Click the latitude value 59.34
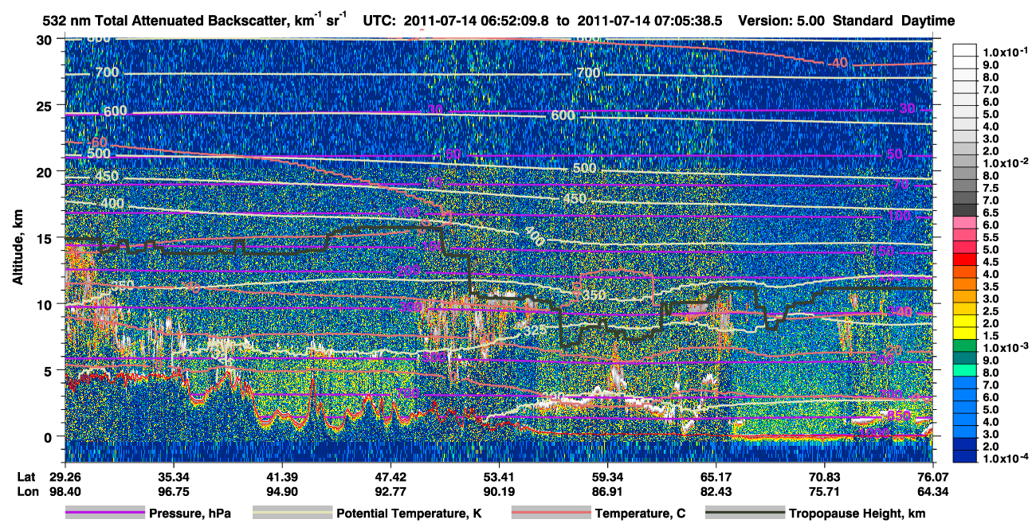The height and width of the screenshot is (531, 1036). [607, 476]
